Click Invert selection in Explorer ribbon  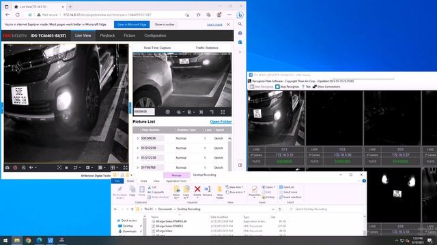(x=290, y=197)
